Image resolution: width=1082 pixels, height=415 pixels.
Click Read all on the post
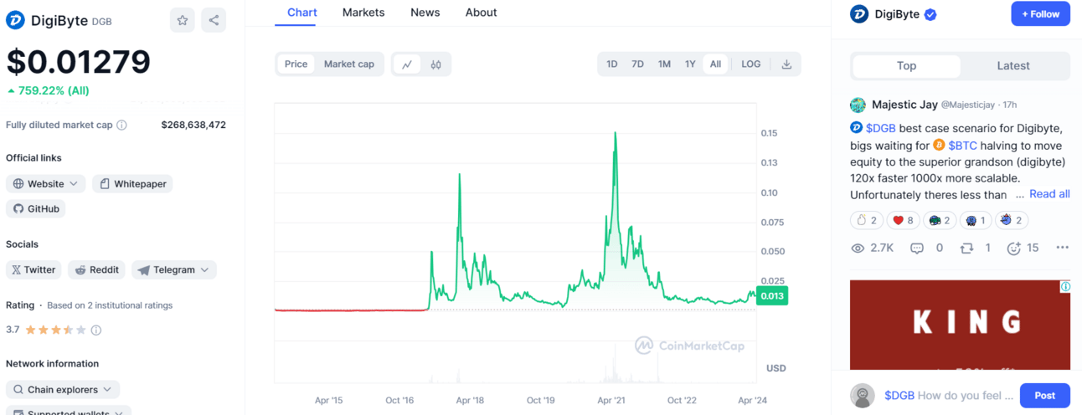click(x=1049, y=194)
